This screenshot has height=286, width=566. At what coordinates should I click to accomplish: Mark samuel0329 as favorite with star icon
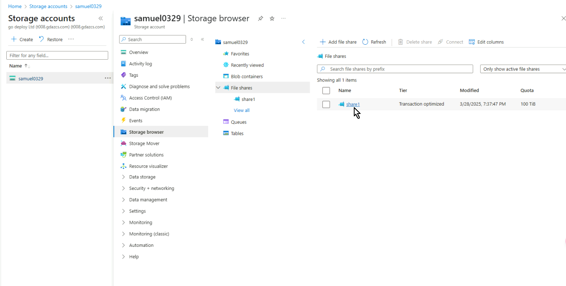[272, 19]
